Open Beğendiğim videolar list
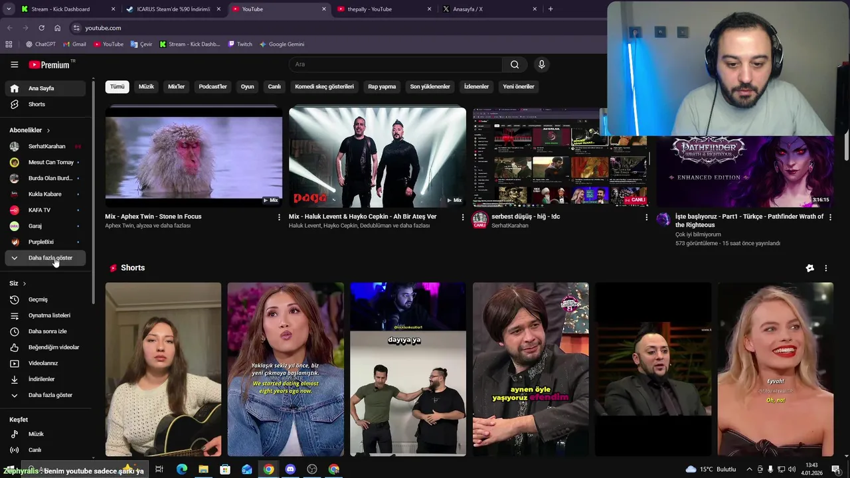This screenshot has height=478, width=850. click(45, 347)
